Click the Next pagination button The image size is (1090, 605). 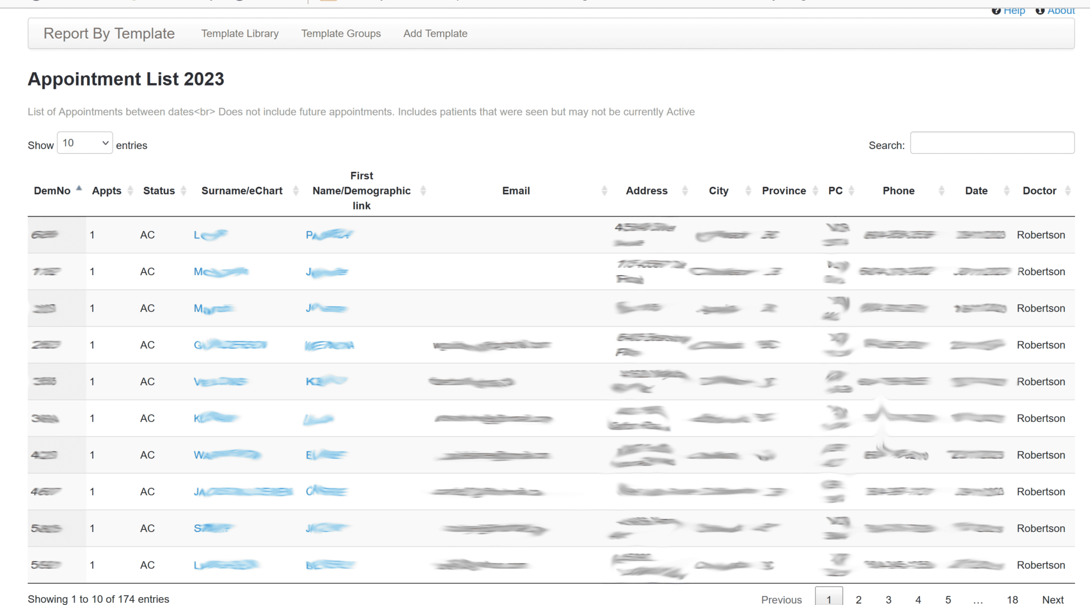[x=1052, y=599]
